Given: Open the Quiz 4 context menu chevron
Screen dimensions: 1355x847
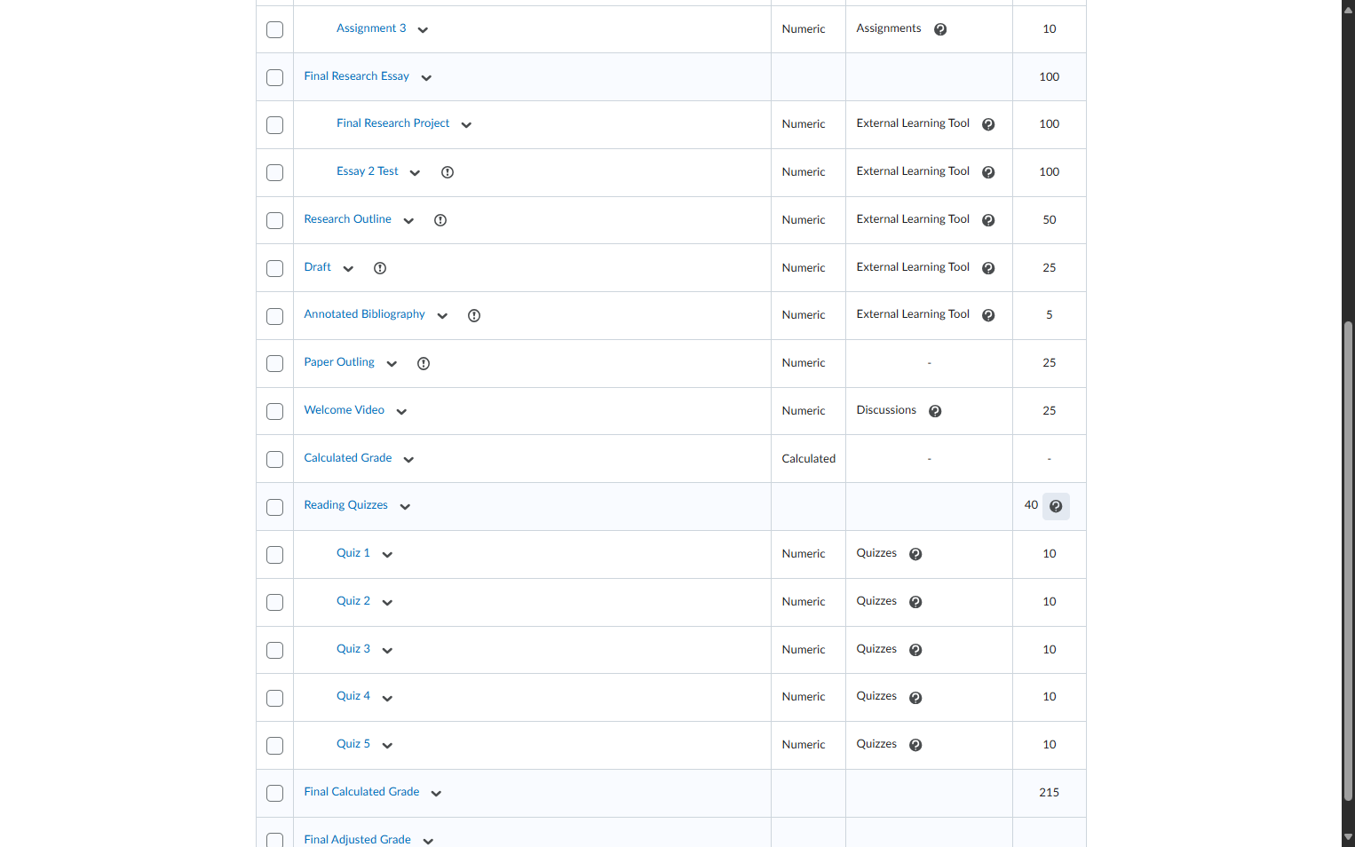Looking at the screenshot, I should click(387, 698).
